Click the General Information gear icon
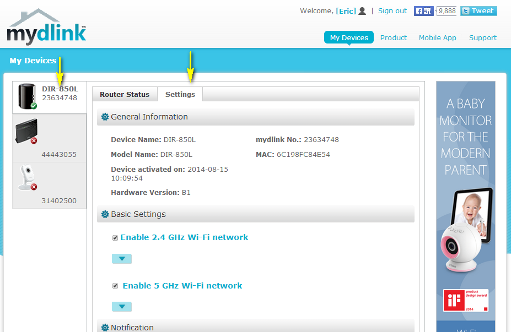Screen dimensions: 511x332 (x=105, y=117)
